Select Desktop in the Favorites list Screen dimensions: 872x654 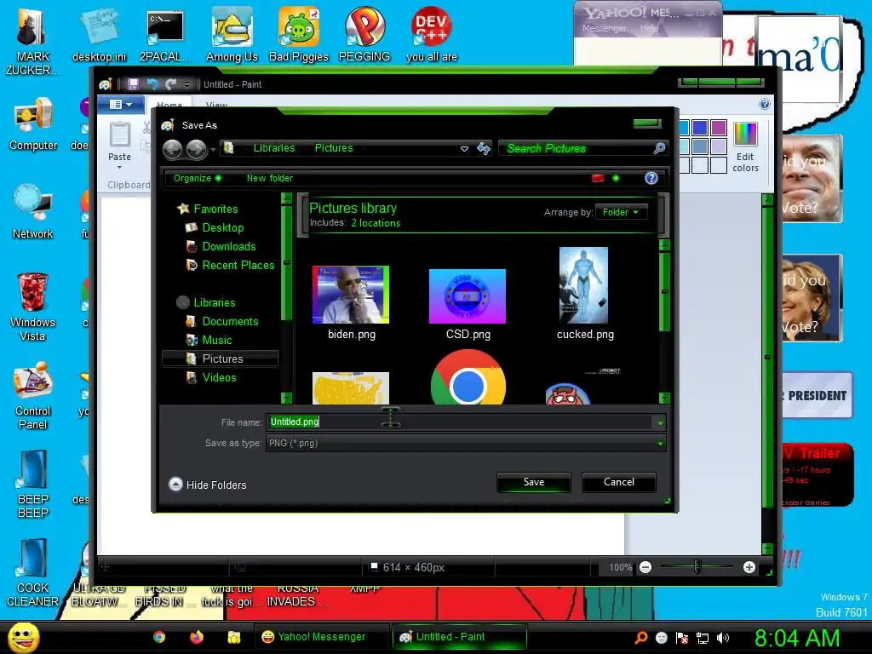(x=215, y=227)
